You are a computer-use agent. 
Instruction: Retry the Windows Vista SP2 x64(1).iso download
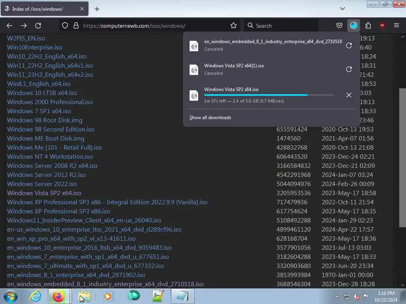click(x=349, y=69)
